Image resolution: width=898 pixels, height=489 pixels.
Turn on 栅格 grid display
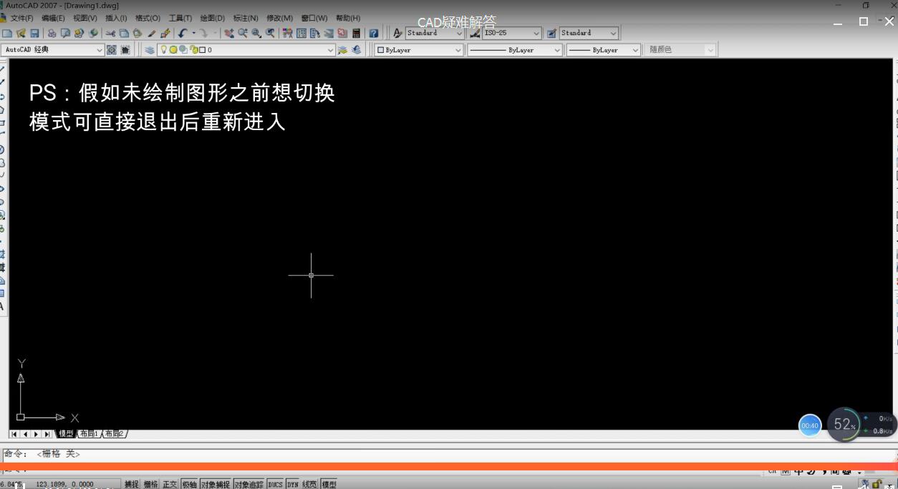coord(150,484)
